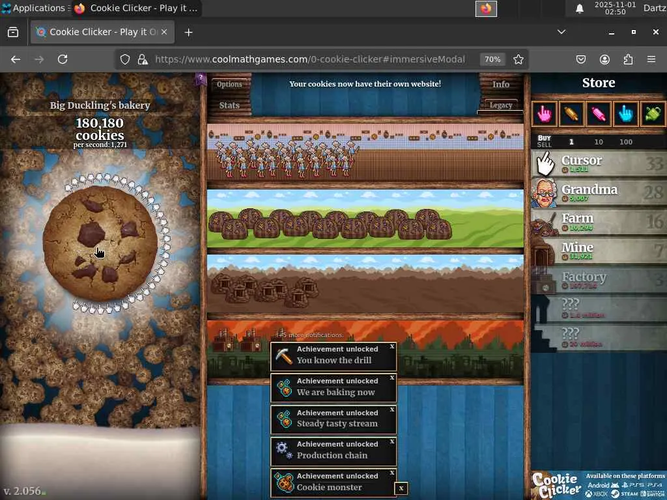Image resolution: width=667 pixels, height=500 pixels.
Task: Open 'Production chain' gears icon
Action: 284,451
